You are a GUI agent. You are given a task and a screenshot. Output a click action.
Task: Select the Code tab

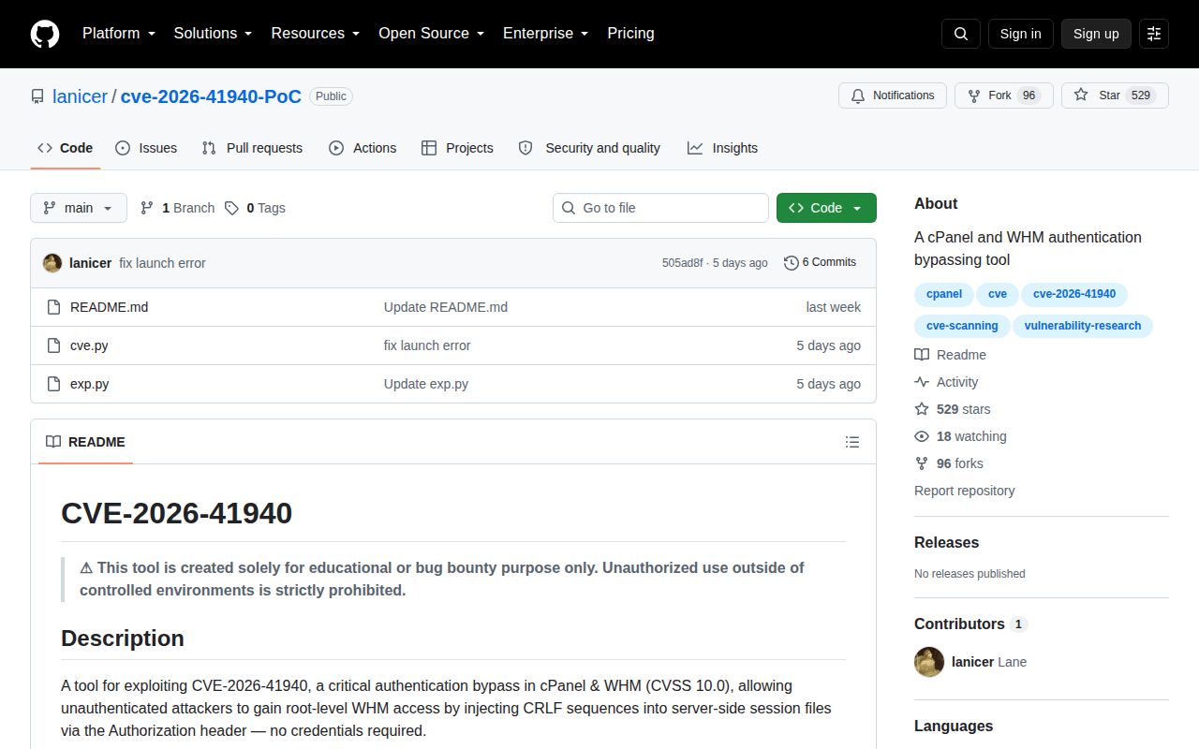(66, 148)
